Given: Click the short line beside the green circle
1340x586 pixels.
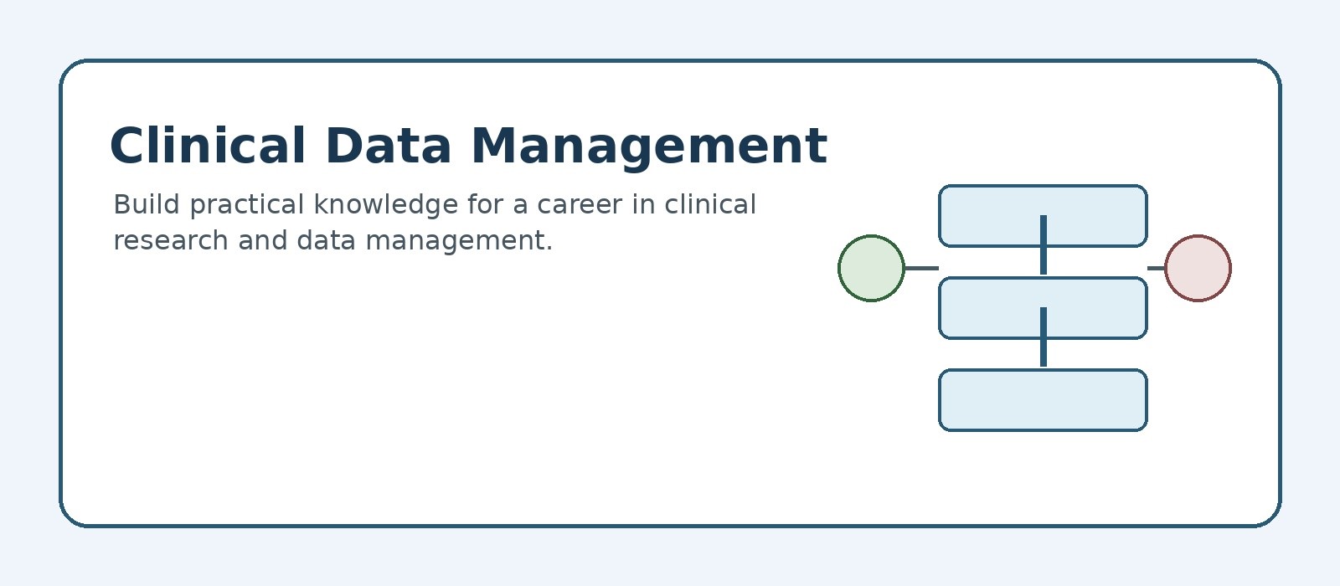Looking at the screenshot, I should tap(921, 268).
